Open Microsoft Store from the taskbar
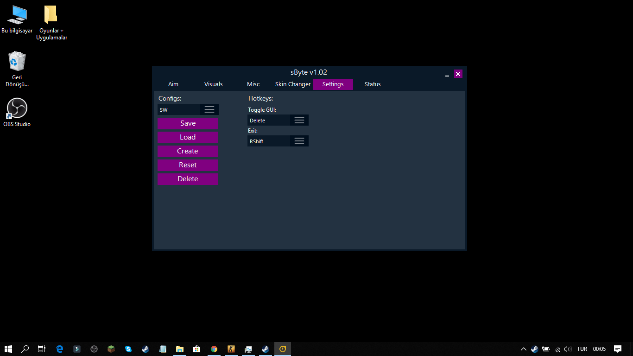633x356 pixels. coord(197,349)
